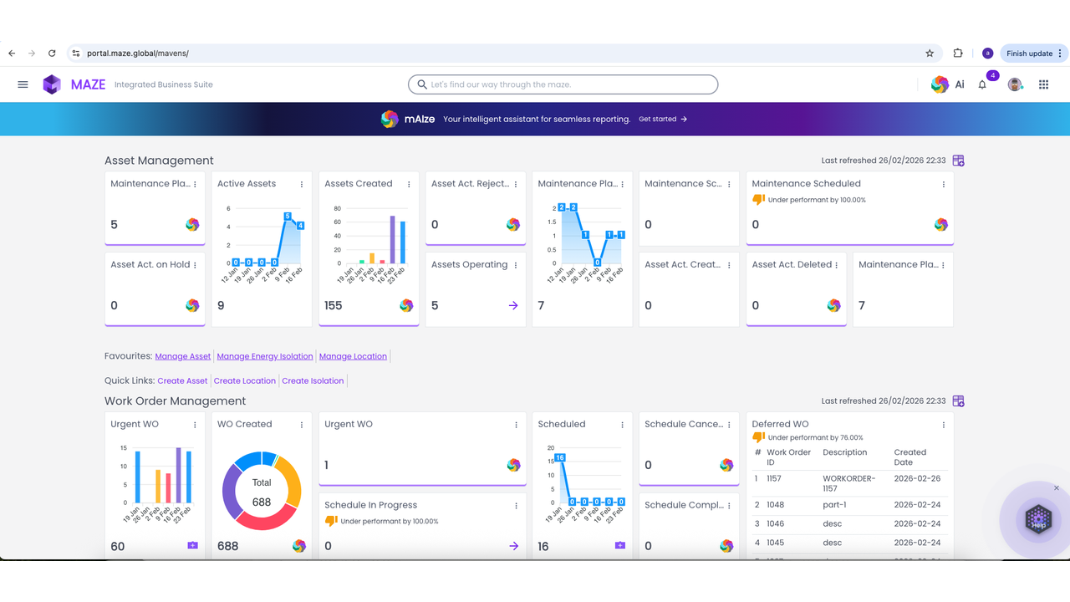
Task: Click the Asset Management section heading
Action: (x=159, y=161)
